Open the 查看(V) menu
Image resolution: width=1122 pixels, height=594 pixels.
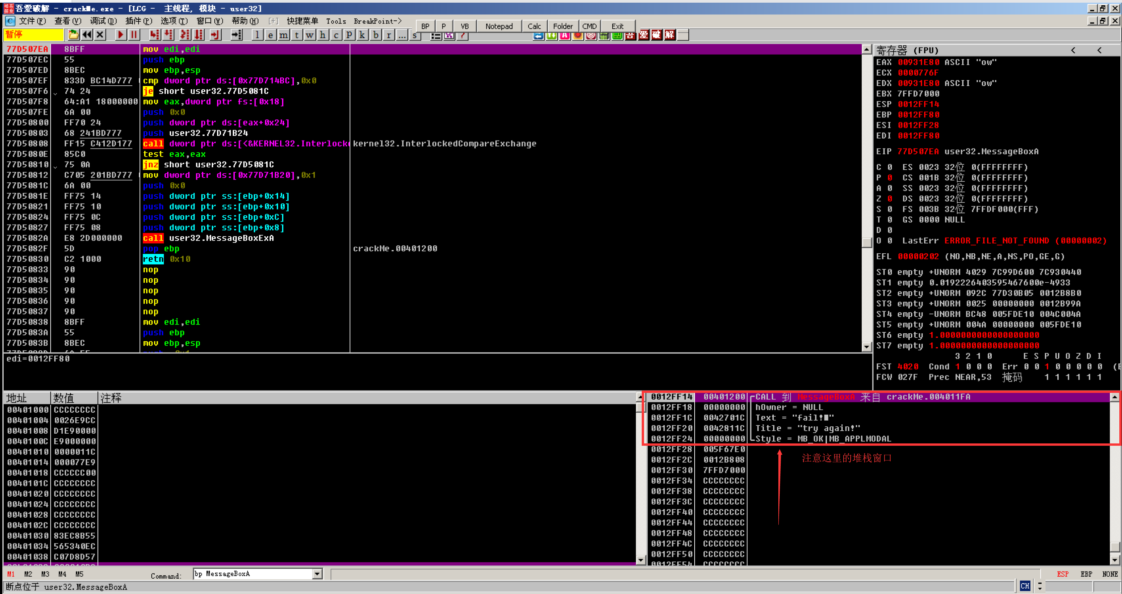coord(68,21)
